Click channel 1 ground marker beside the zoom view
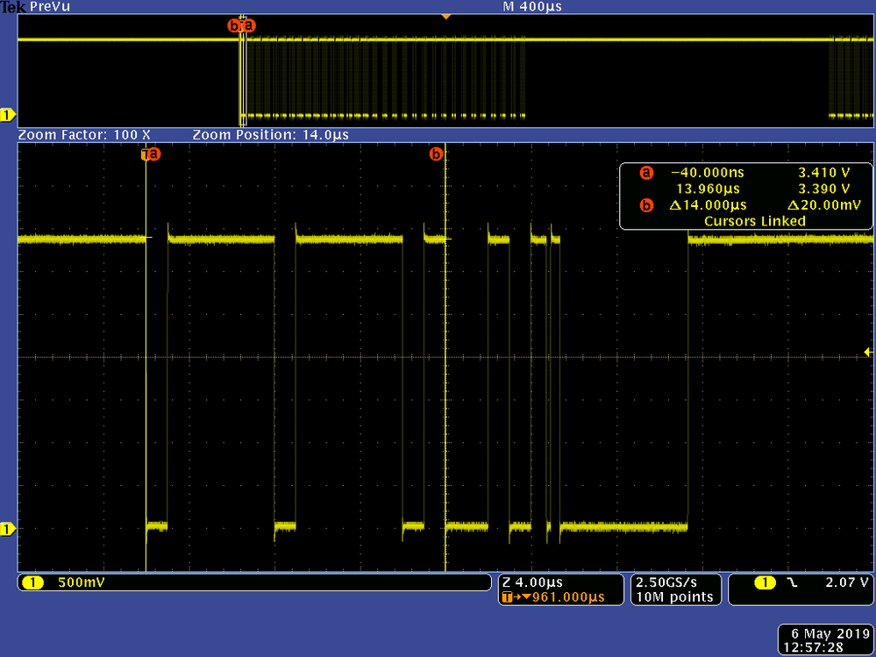The height and width of the screenshot is (657, 876). tap(8, 529)
